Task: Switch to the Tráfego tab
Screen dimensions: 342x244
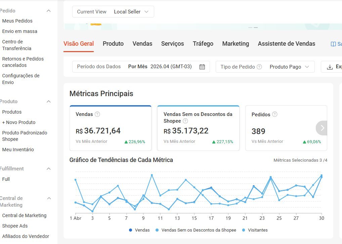Action: point(203,44)
